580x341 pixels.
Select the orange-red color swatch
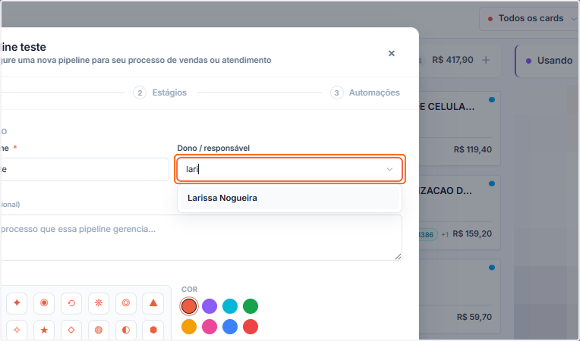[189, 306]
